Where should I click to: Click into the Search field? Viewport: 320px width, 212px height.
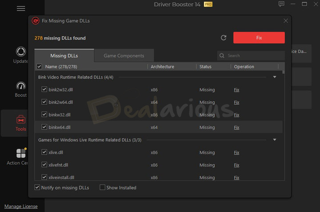click(251, 56)
